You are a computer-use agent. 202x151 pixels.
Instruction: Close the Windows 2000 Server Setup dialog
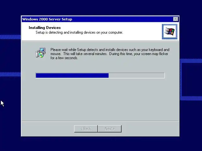point(175,19)
